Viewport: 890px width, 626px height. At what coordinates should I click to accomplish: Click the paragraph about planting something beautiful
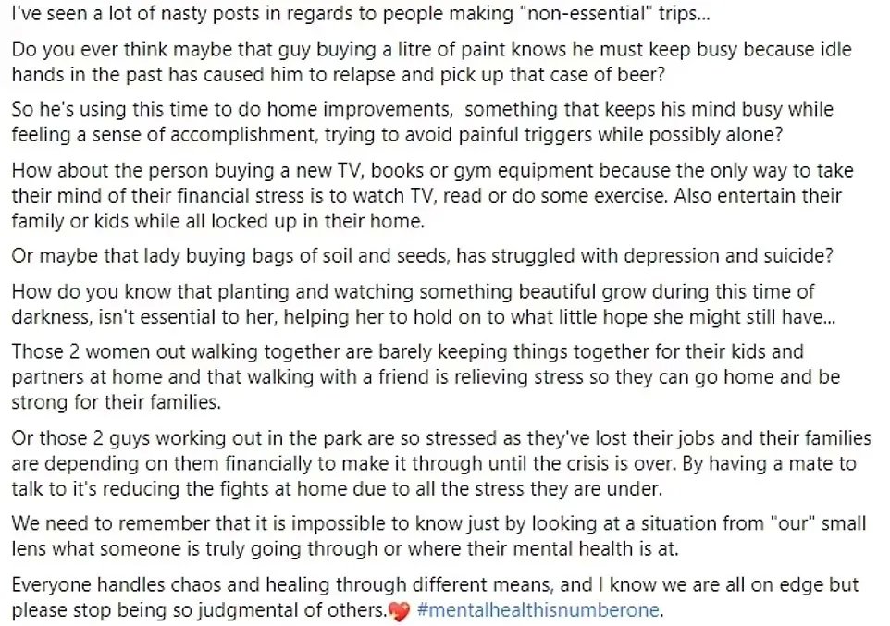424,303
